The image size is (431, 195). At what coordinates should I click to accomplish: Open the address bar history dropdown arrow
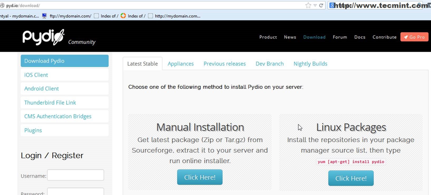(315, 6)
